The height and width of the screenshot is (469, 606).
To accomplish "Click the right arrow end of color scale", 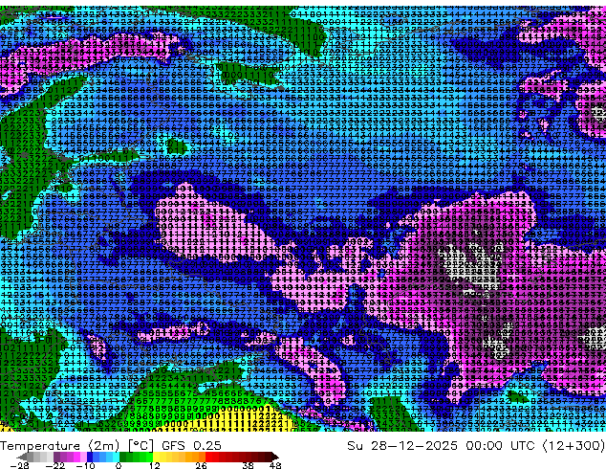I will [x=275, y=457].
